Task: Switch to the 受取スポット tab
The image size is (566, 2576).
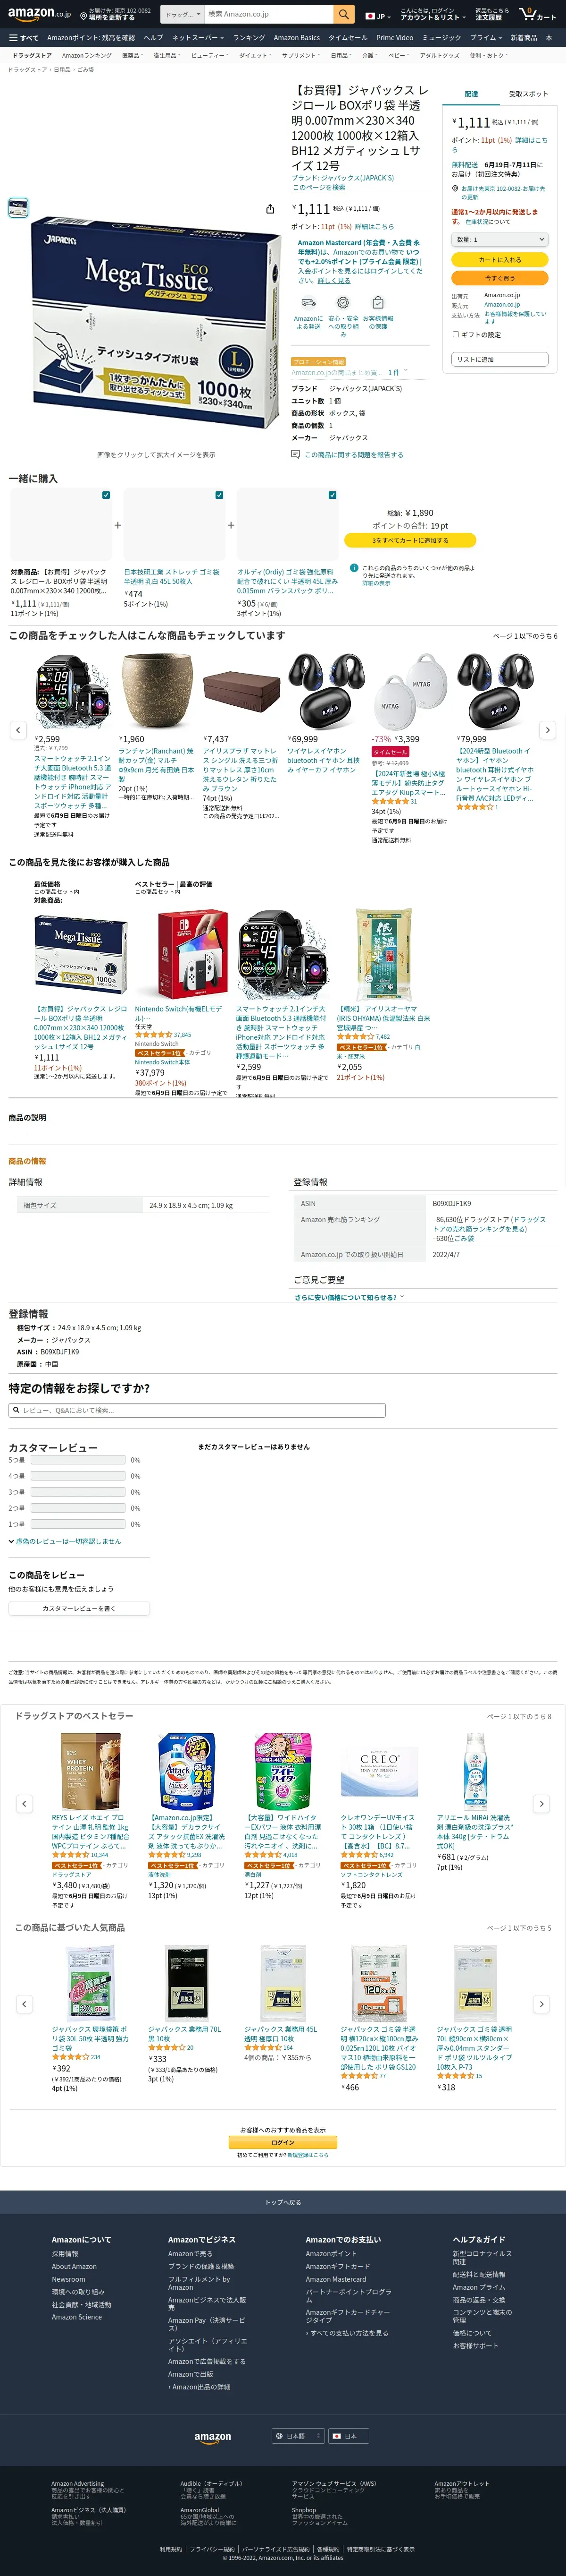Action: tap(528, 94)
